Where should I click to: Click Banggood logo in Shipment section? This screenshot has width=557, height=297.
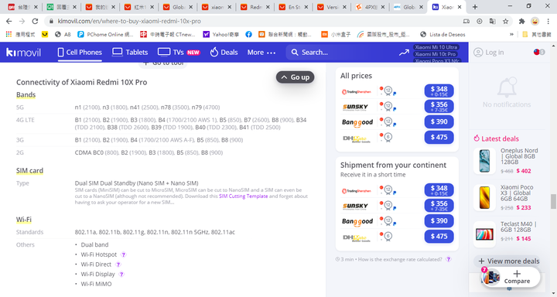tap(357, 222)
